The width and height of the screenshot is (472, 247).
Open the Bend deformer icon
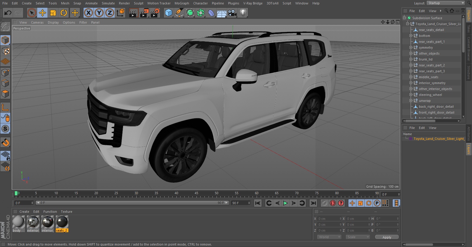[211, 13]
